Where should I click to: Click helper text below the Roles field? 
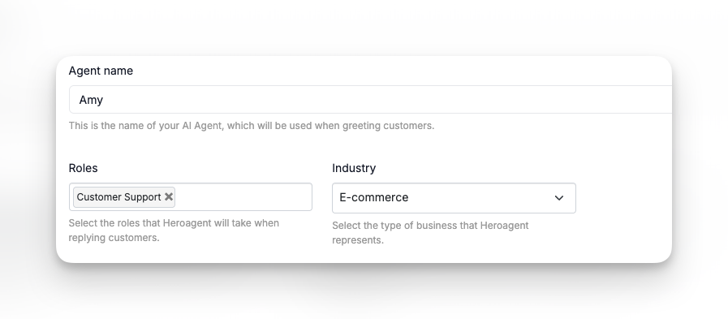tap(174, 231)
